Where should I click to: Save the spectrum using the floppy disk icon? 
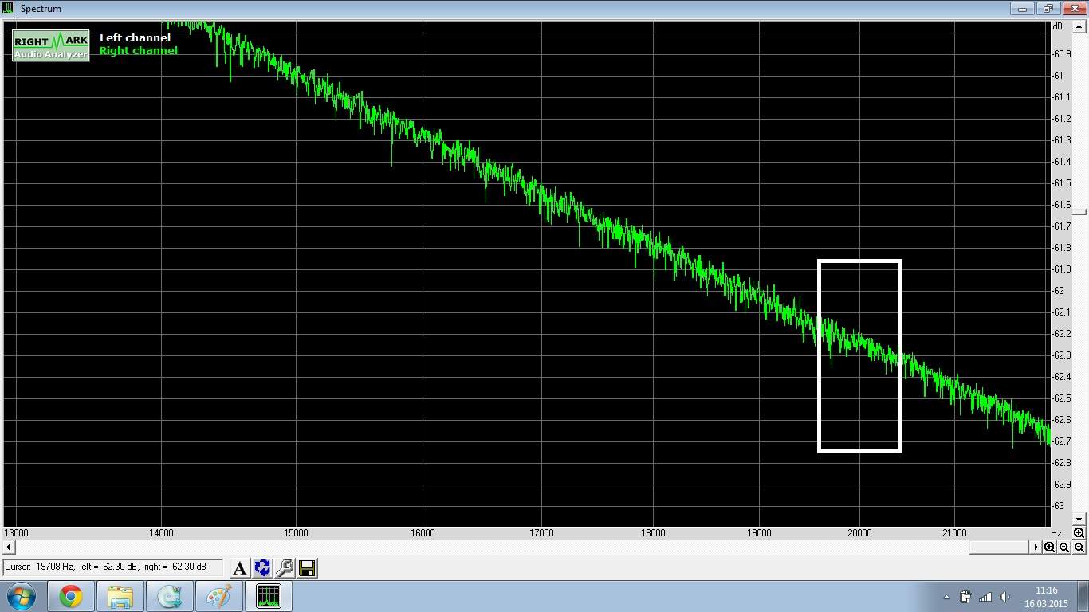pos(307,567)
